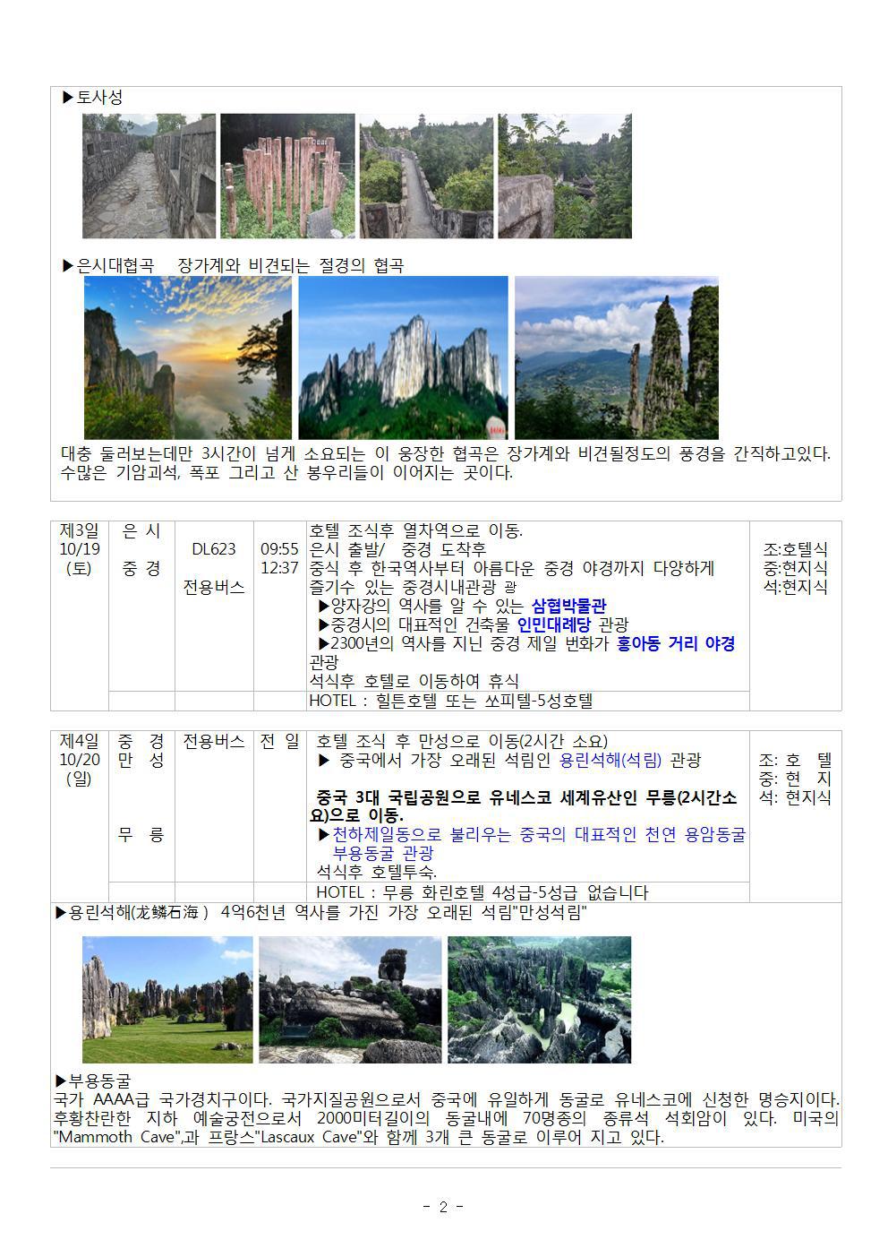Select the stone forest photo with green lawn

[x=167, y=1000]
